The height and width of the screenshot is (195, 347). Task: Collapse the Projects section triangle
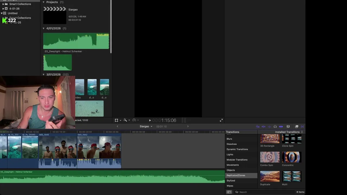43,2
